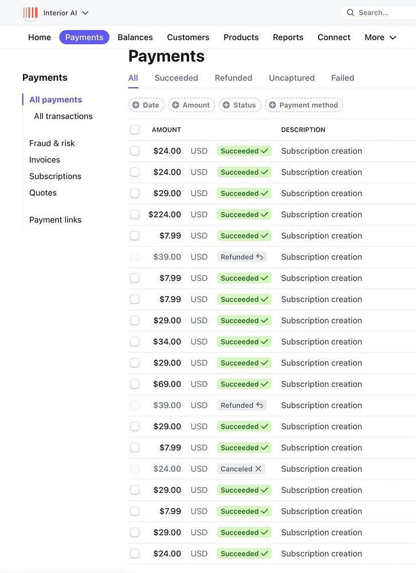Select the checkbox for the $69.00 payment
This screenshot has width=416, height=573.
135,384
